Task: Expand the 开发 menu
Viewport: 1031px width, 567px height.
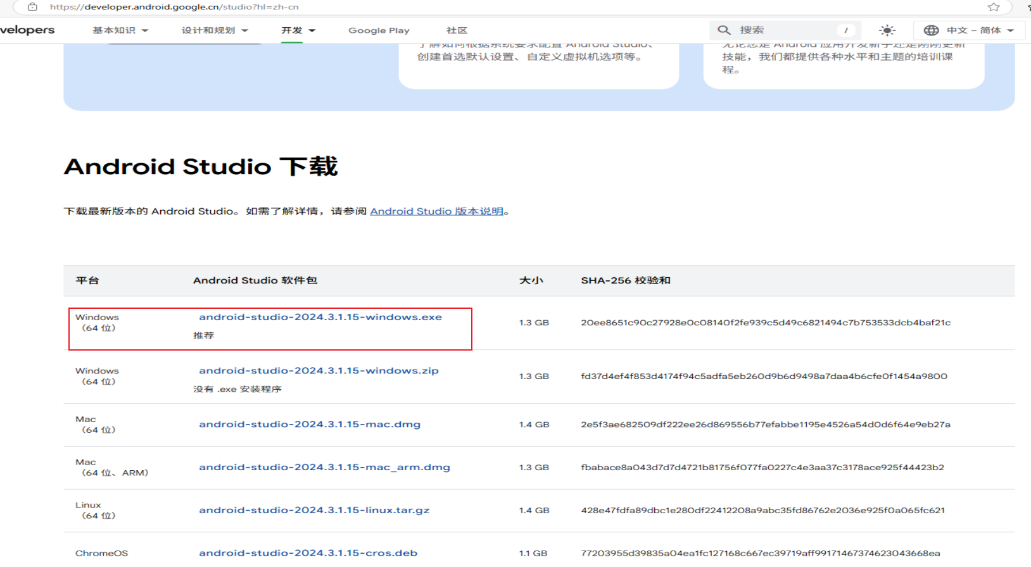Action: pos(298,30)
